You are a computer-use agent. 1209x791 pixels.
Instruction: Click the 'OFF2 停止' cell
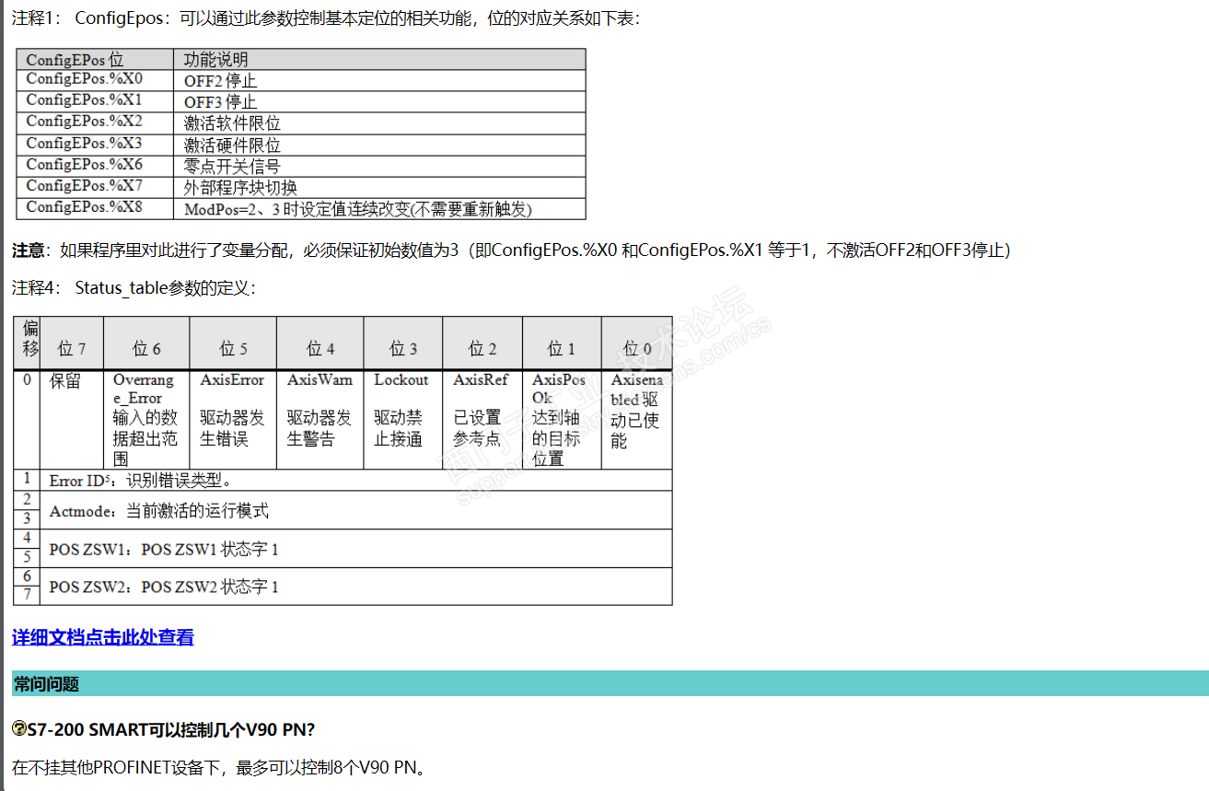[379, 81]
